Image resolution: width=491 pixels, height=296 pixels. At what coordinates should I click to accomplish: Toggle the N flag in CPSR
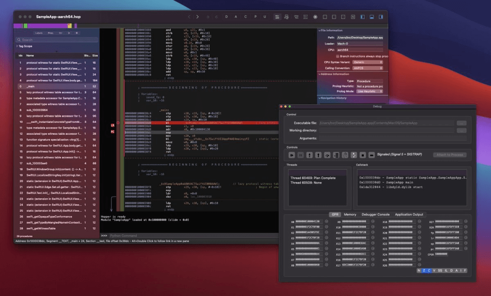point(419,271)
